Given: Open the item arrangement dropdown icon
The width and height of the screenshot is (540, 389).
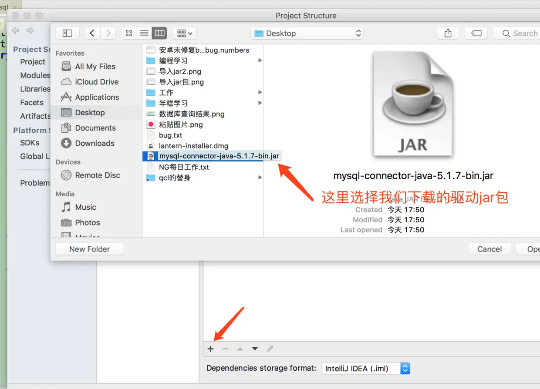Looking at the screenshot, I should (x=184, y=33).
